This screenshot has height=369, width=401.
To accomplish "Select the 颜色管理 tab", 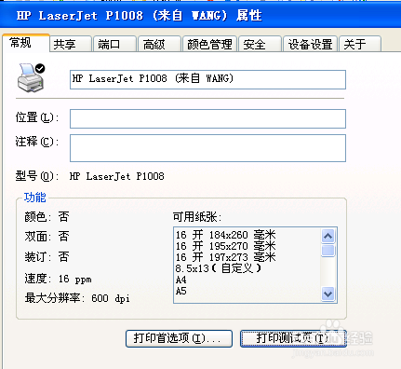I will [x=209, y=44].
